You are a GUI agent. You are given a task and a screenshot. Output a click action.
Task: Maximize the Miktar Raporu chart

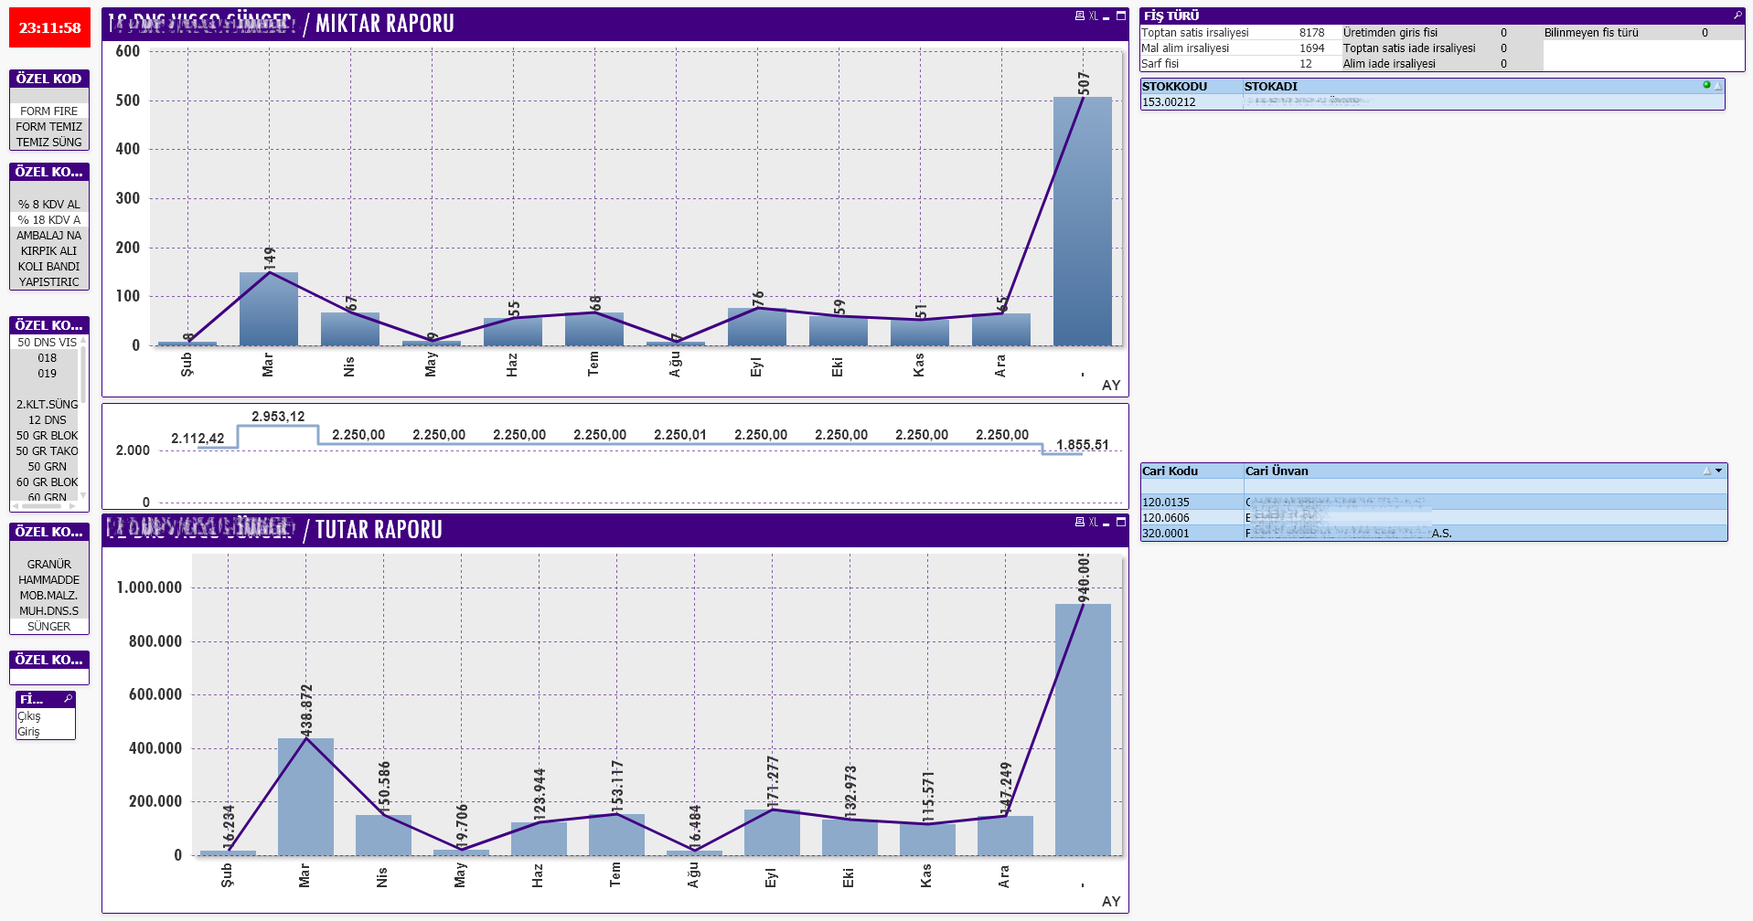coord(1121,16)
